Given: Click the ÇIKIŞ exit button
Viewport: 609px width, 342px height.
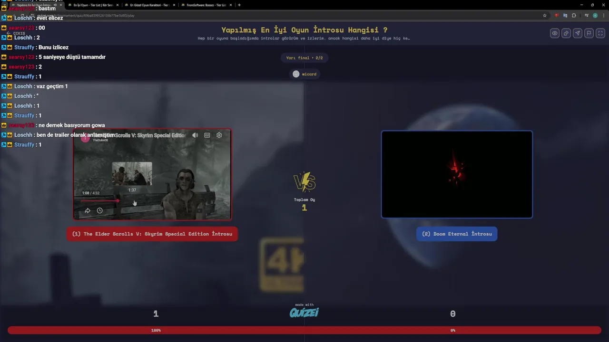Looking at the screenshot, I should (16, 33).
